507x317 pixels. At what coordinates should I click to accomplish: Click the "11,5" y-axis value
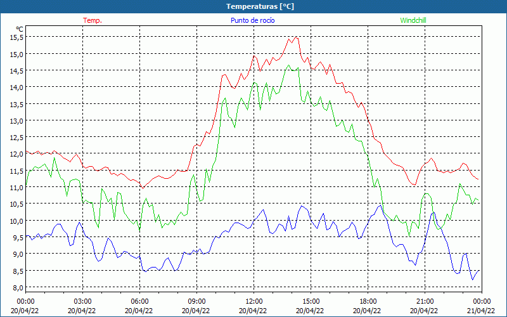tap(16, 171)
